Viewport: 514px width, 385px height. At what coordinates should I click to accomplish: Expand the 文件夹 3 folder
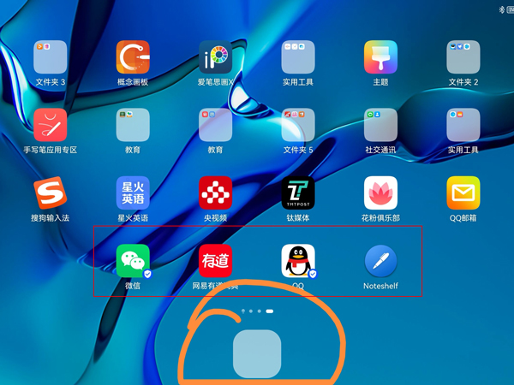click(x=51, y=57)
